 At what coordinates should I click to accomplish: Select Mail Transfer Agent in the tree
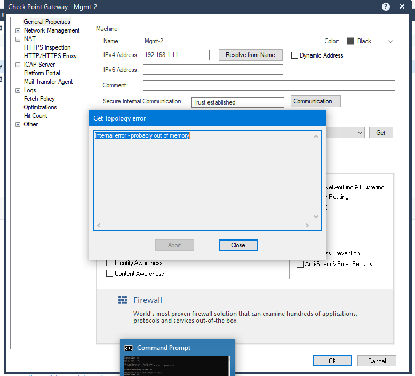coord(48,82)
